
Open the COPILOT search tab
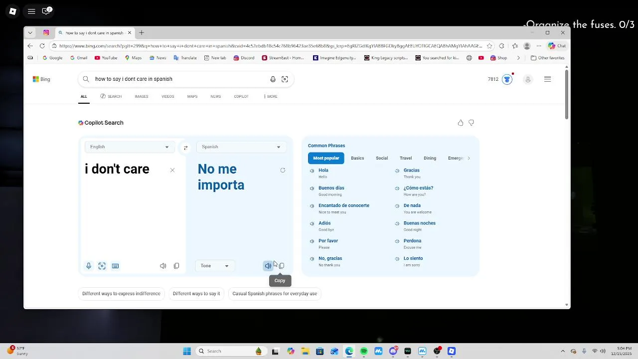(241, 96)
